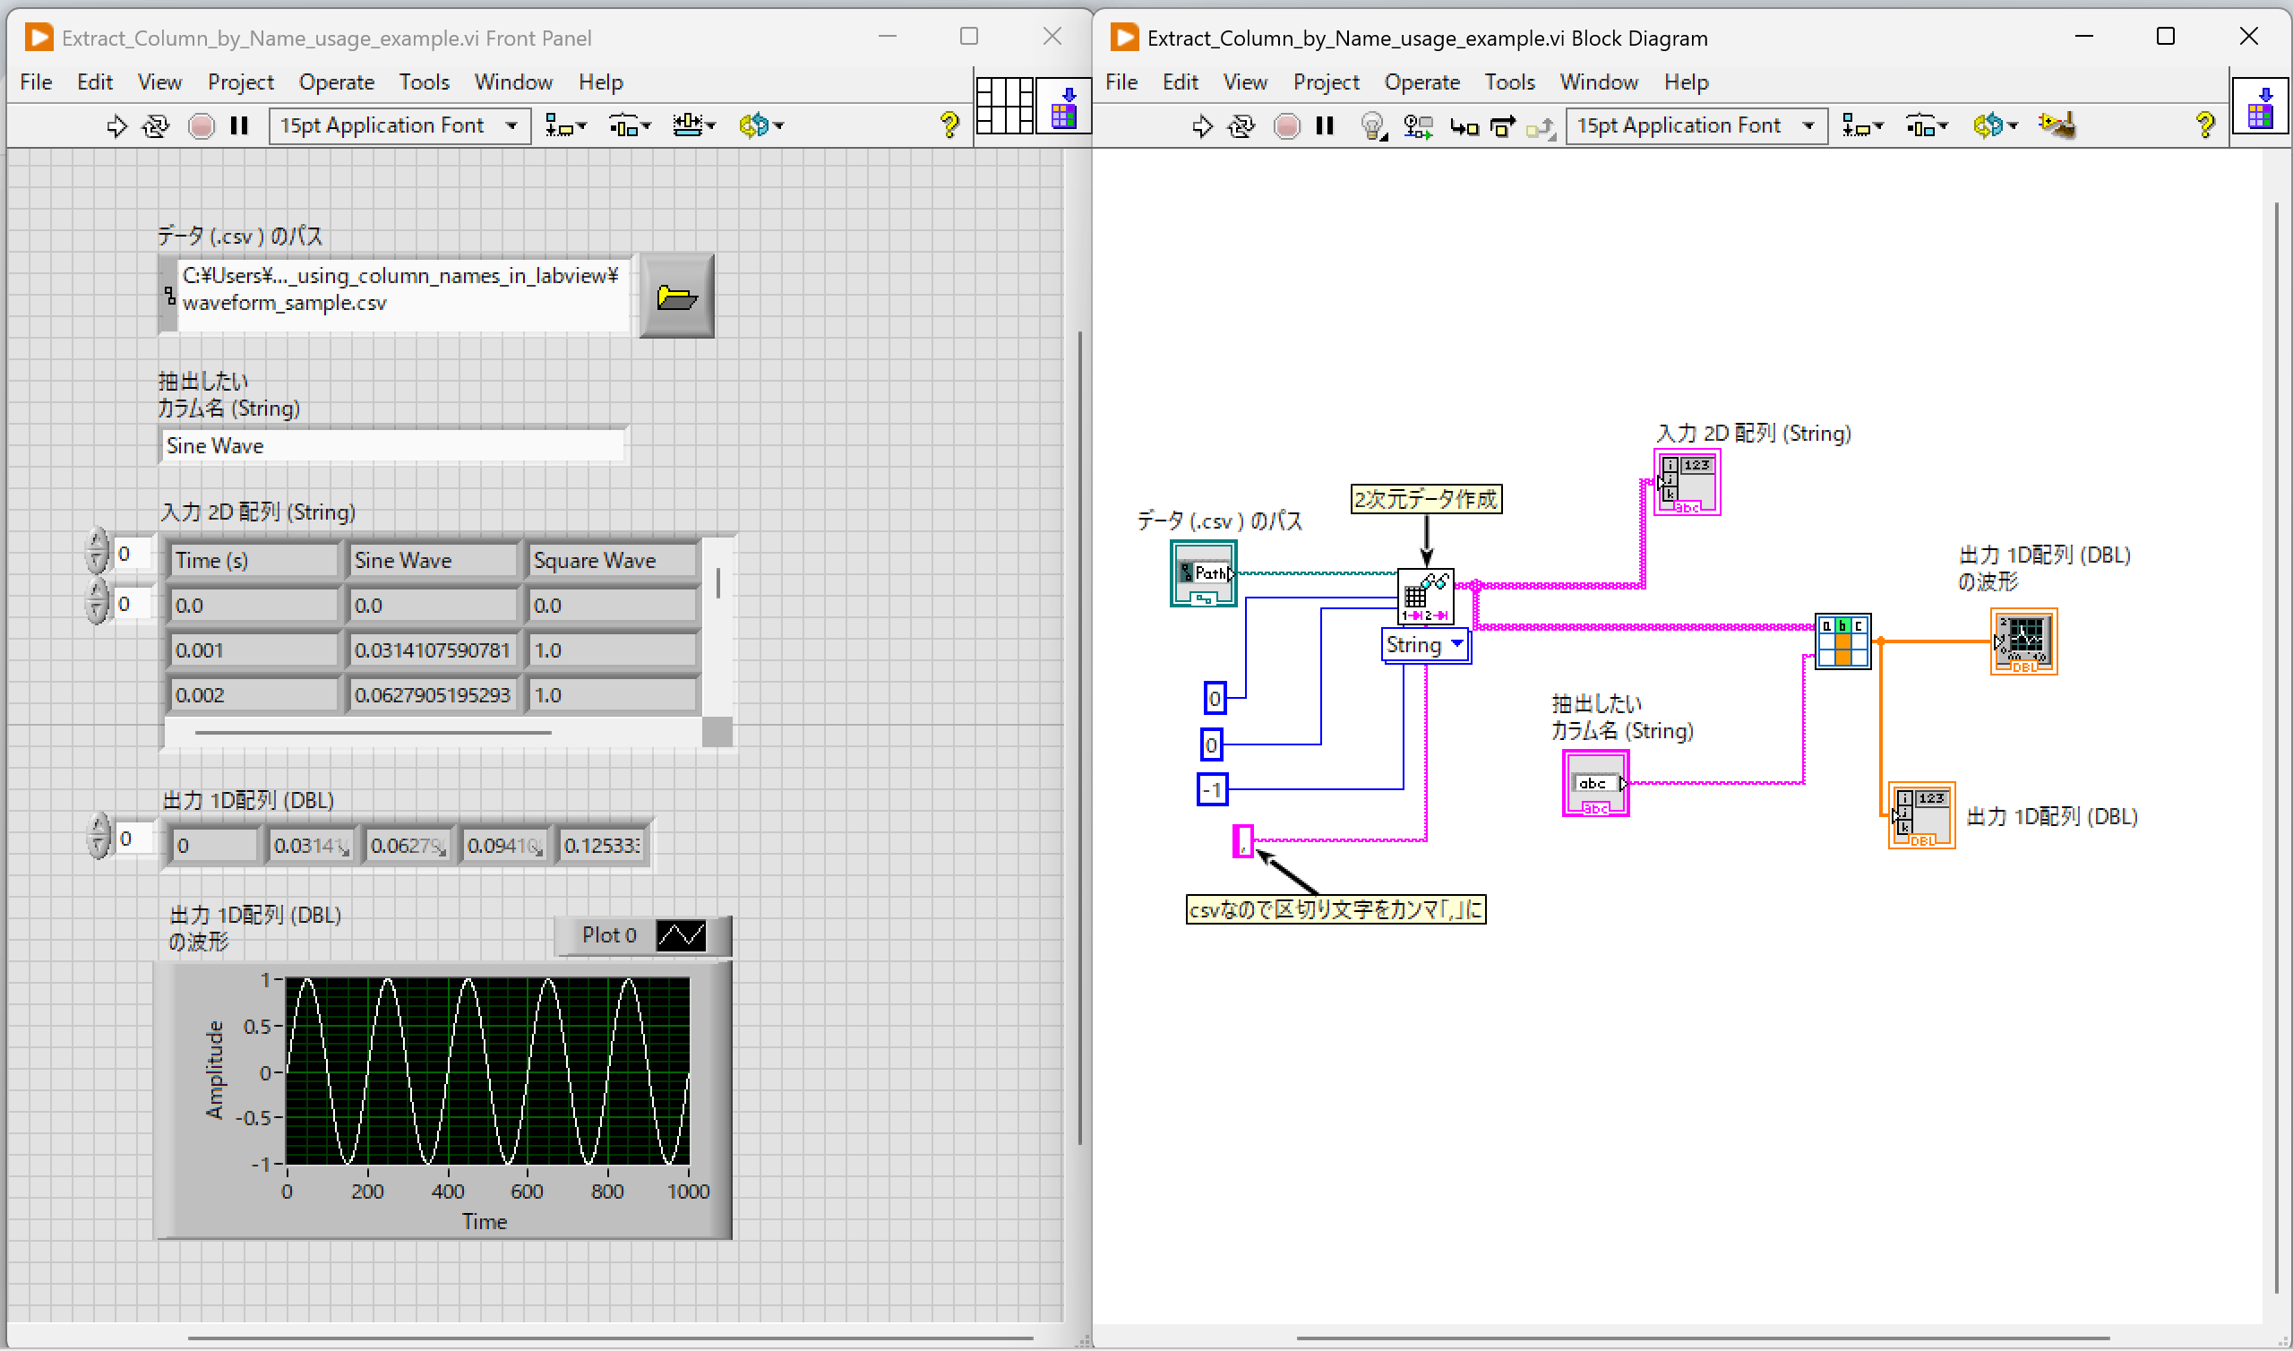
Task: Click Run arrow in Front Panel toolbar
Action: tap(116, 125)
